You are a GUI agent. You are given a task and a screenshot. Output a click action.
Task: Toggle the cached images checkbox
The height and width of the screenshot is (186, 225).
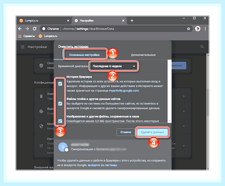coord(60,121)
